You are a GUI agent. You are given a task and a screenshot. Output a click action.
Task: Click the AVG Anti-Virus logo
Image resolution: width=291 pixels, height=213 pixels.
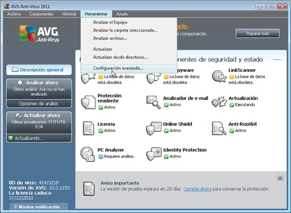click(x=39, y=34)
